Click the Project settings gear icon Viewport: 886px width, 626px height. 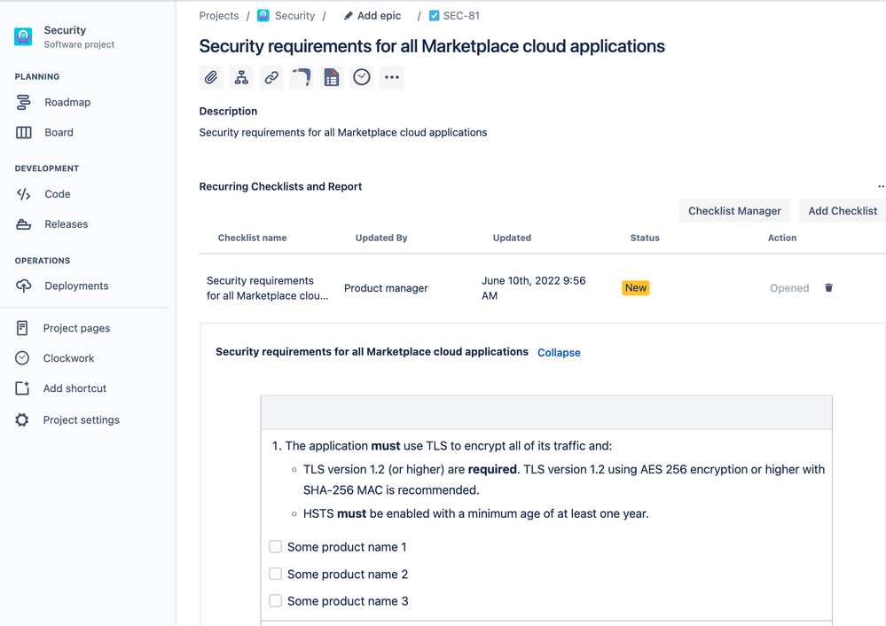point(22,419)
